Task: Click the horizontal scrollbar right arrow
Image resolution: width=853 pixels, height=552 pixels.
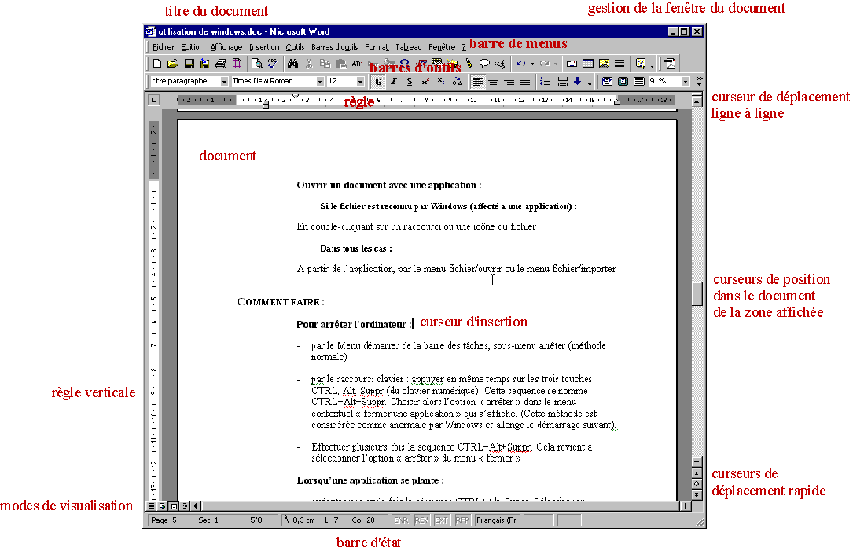Action: [686, 506]
